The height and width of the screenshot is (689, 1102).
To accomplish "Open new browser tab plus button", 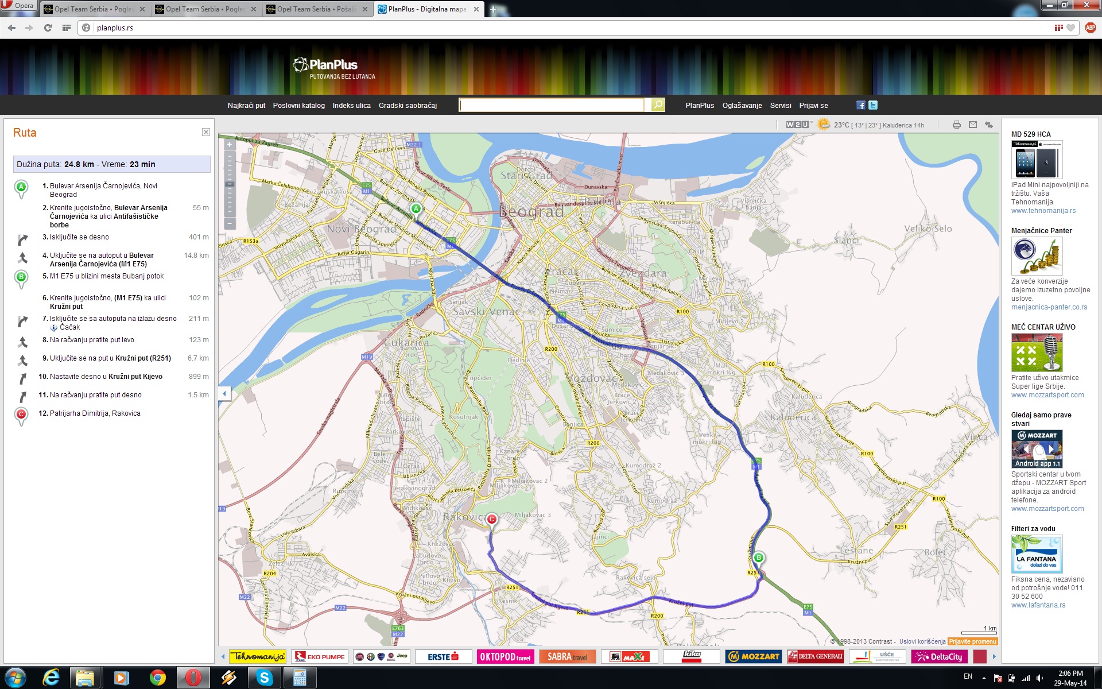I will pyautogui.click(x=493, y=9).
